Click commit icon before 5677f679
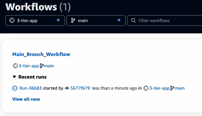Viewport: 202px width, 116px height. tap(67, 88)
